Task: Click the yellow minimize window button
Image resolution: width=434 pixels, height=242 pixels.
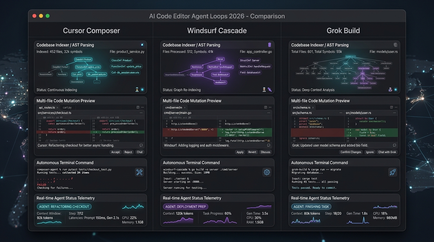Action: pyautogui.click(x=41, y=16)
